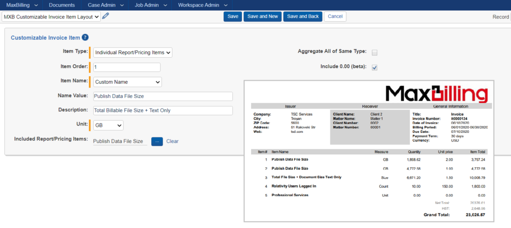Click the Save and Back button
This screenshot has height=228, width=511.
(x=303, y=16)
